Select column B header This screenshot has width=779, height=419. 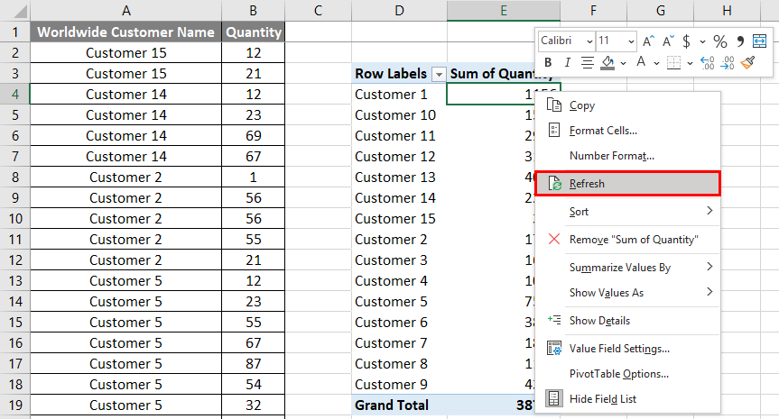tap(254, 11)
